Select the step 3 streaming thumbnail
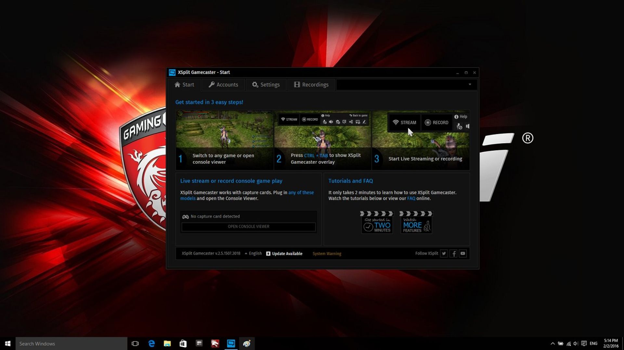This screenshot has width=624, height=350. [x=421, y=140]
